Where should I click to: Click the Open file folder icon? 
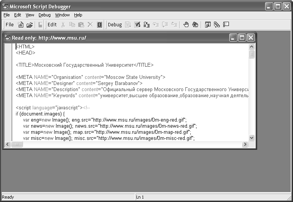29,25
